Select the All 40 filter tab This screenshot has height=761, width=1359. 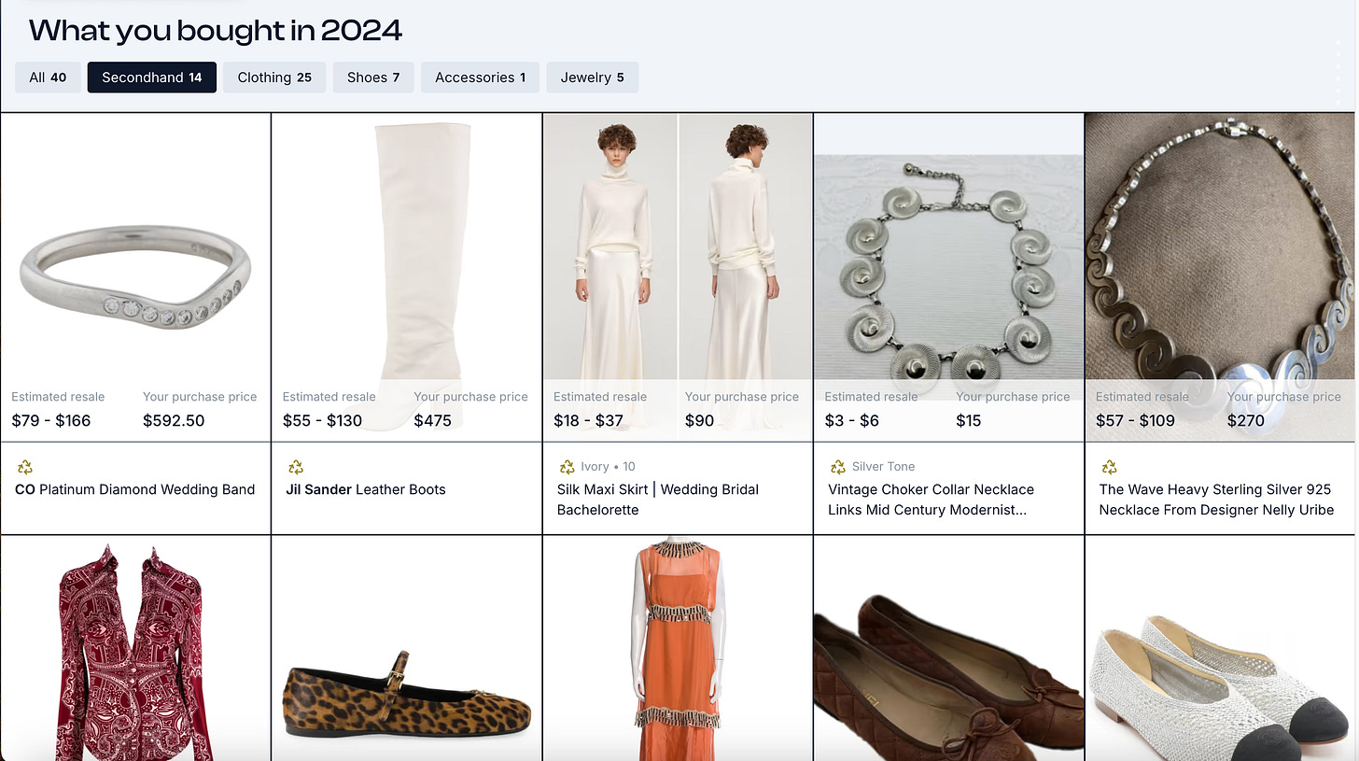click(x=48, y=78)
